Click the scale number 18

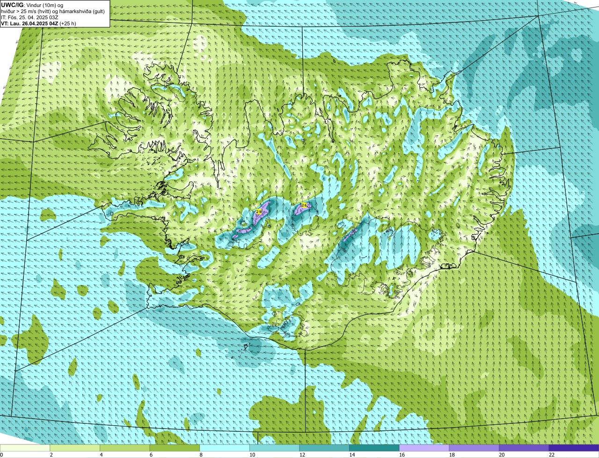coord(452,455)
